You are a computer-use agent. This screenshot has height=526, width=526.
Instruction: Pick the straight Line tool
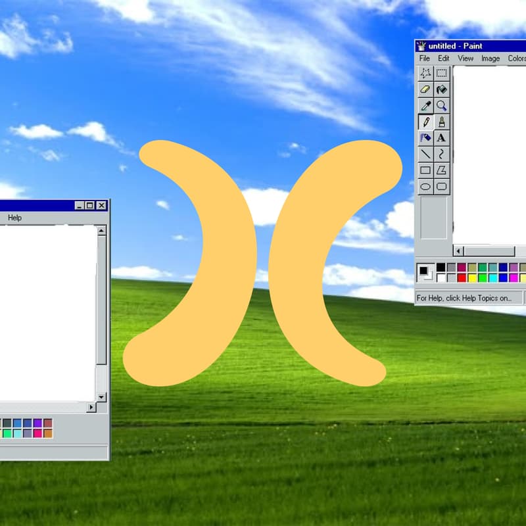coord(425,154)
